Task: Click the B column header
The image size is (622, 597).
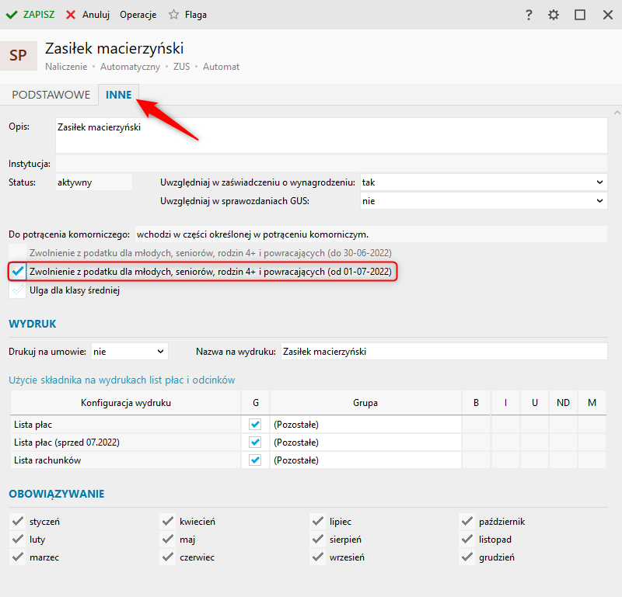Action: click(x=476, y=403)
